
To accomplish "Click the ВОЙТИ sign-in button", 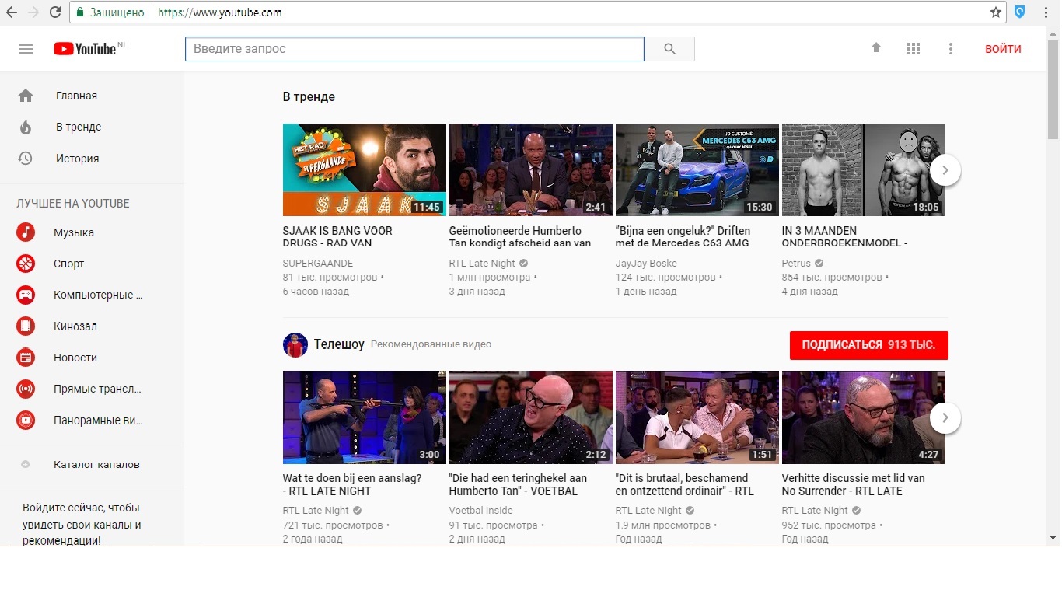I will click(x=1003, y=49).
